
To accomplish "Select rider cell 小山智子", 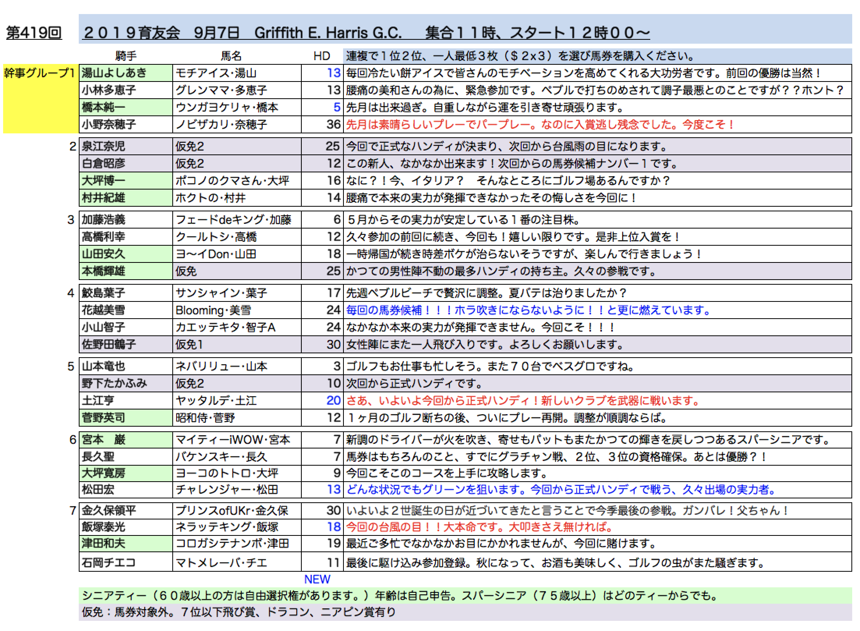I will (126, 327).
